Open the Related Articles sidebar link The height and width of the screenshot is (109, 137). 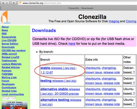[11, 67]
